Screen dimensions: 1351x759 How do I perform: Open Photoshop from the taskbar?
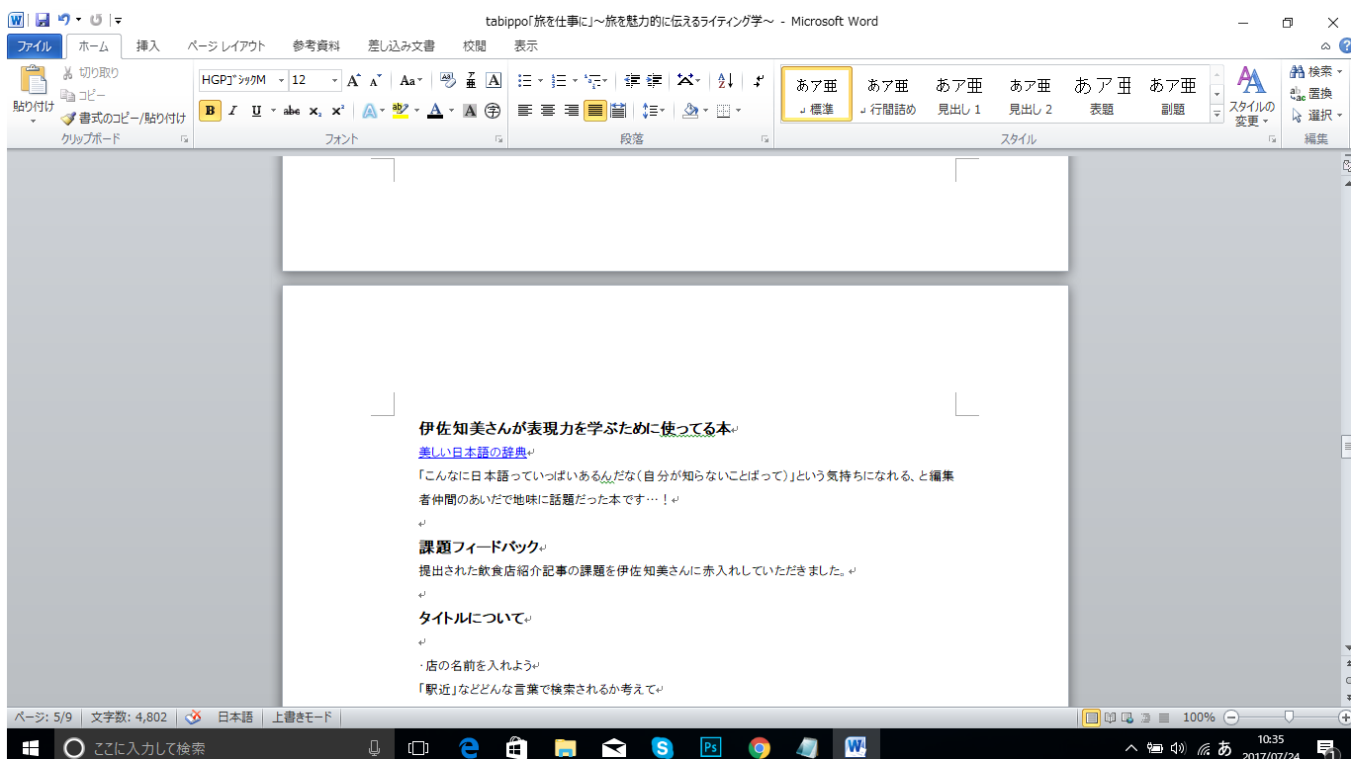click(x=710, y=745)
